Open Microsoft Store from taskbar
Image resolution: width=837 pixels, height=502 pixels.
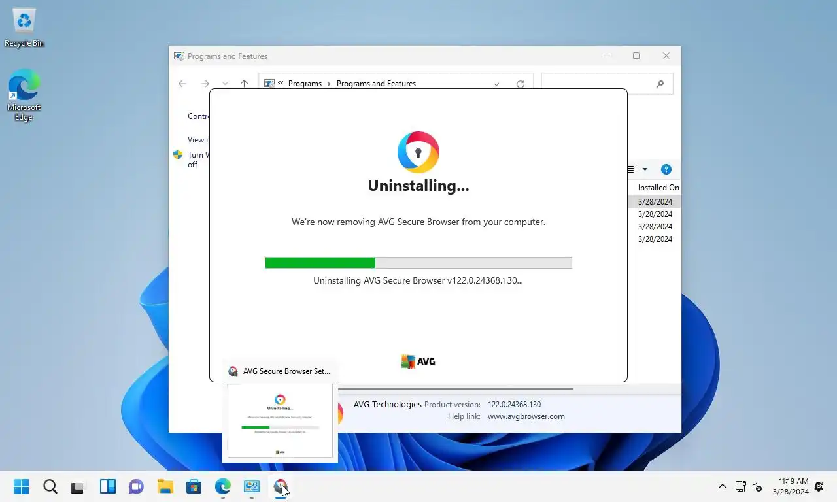point(194,487)
